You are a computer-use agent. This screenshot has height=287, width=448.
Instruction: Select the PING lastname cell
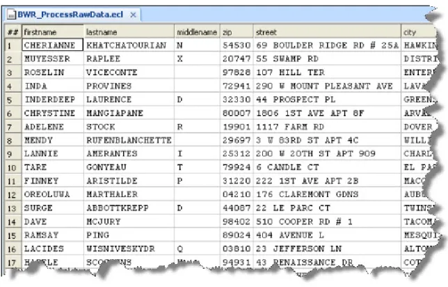tap(129, 235)
